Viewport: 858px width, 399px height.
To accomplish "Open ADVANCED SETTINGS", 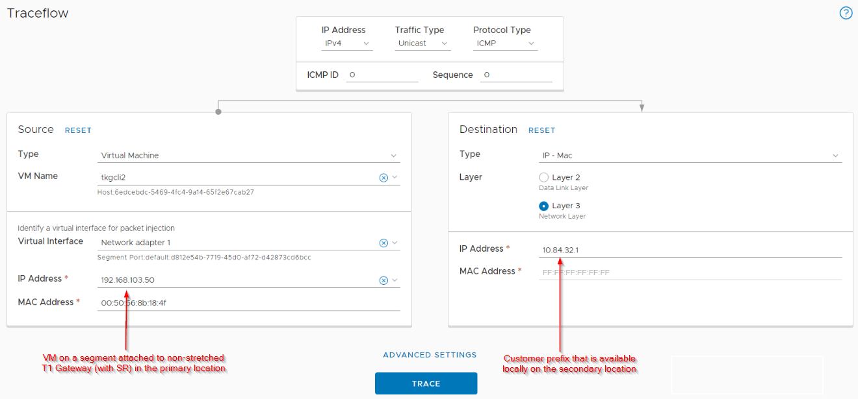I will [x=430, y=355].
